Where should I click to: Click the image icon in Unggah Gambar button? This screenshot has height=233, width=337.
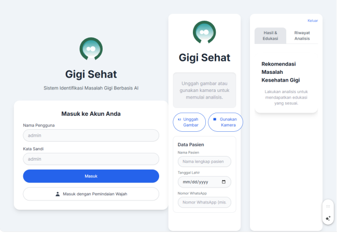coord(179,119)
